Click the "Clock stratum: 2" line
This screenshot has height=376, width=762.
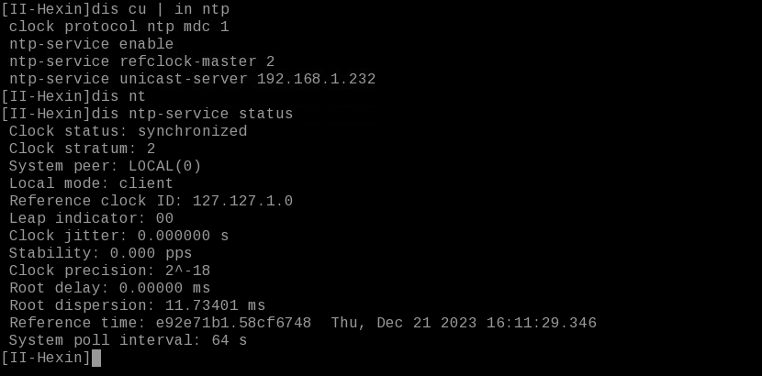(x=82, y=149)
